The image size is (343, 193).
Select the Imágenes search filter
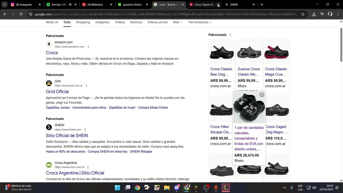(102, 22)
